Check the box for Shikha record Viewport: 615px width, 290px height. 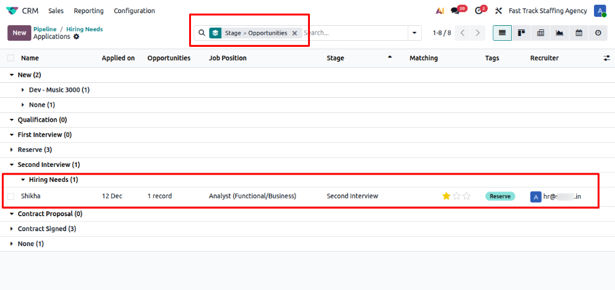[11, 196]
